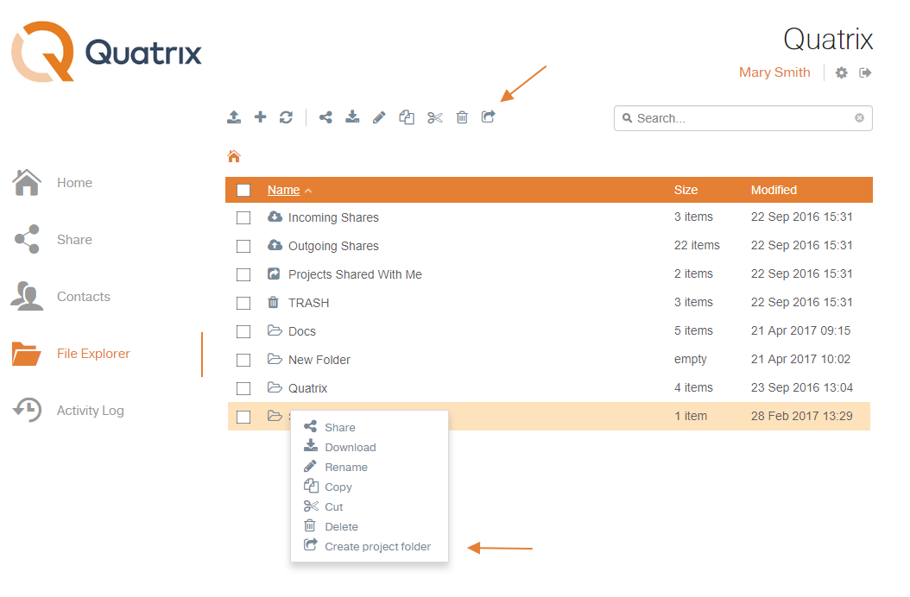Click the plus New Folder toolbar icon

(260, 117)
